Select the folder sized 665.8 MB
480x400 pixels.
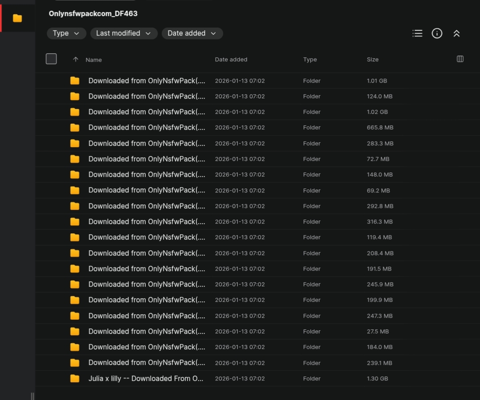pyautogui.click(x=257, y=128)
